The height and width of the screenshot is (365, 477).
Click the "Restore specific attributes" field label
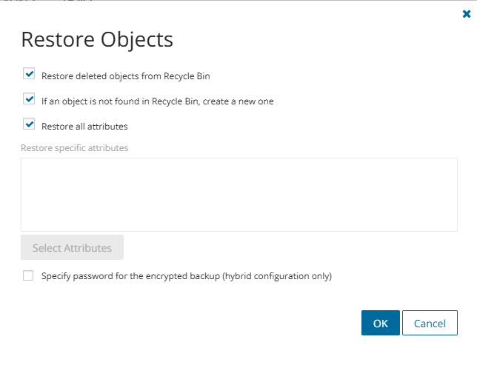74,148
